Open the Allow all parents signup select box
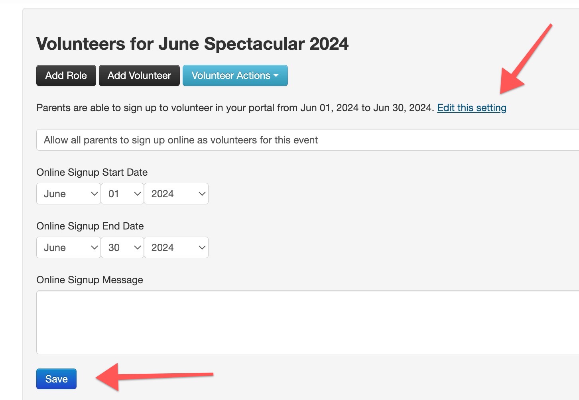The height and width of the screenshot is (400, 579). (307, 140)
